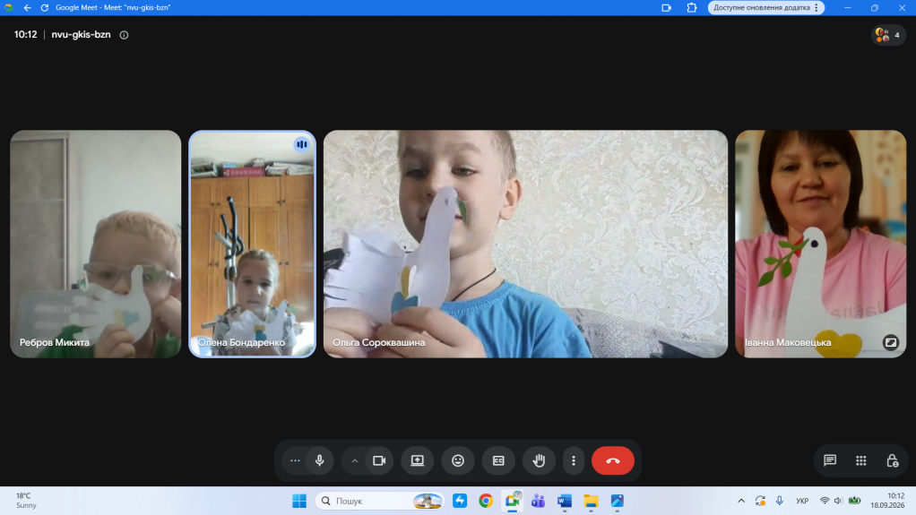Open the participants list showing 4
Screen dimensions: 916x515
888,35
